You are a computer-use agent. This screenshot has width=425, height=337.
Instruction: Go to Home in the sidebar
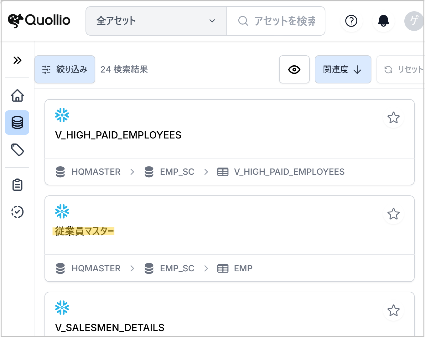click(x=18, y=95)
